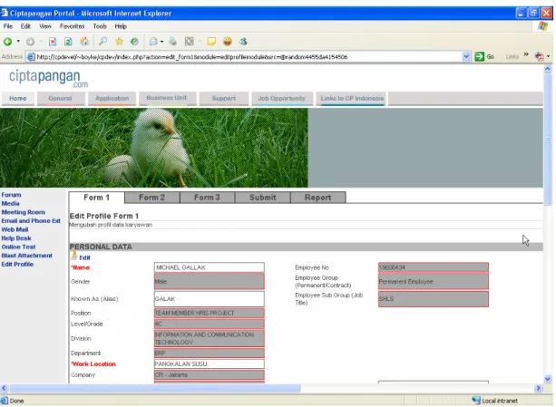
Task: Open the Online Test sidebar link
Action: click(x=18, y=247)
